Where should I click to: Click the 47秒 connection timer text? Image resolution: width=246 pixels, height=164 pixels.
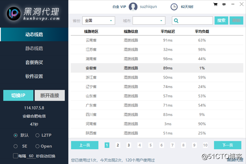pyautogui.click(x=34, y=124)
